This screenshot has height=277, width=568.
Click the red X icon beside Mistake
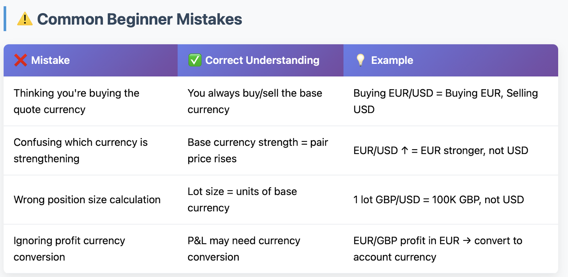[21, 60]
